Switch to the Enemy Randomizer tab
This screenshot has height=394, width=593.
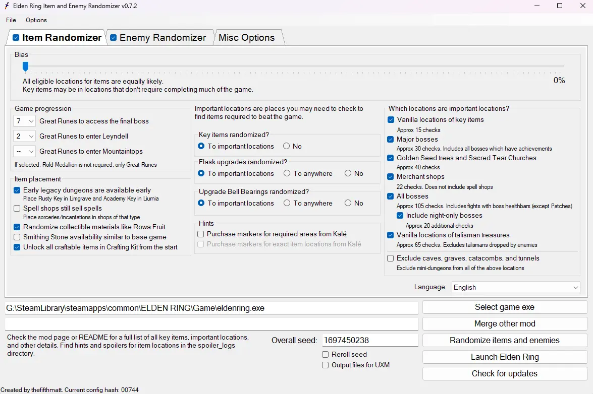163,37
